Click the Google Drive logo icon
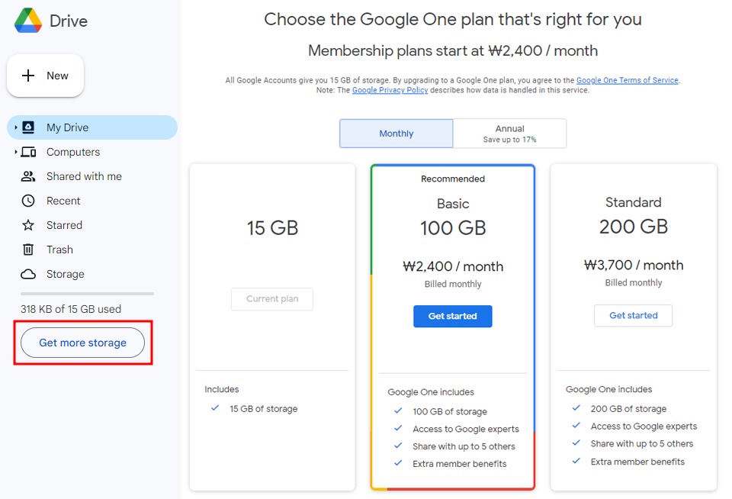Image resolution: width=732 pixels, height=499 pixels. pyautogui.click(x=28, y=21)
